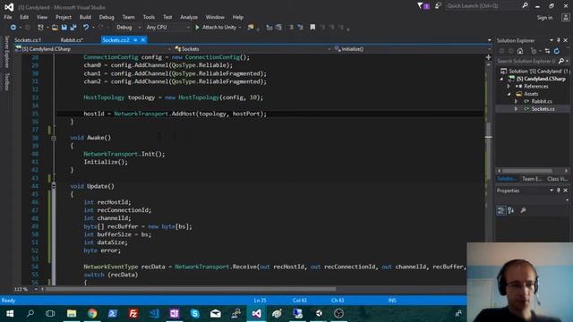Click the Toggle Bookmark toolbar icon

coord(312,28)
